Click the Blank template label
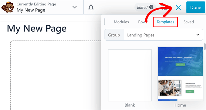The image size is (206, 110). click(x=130, y=105)
